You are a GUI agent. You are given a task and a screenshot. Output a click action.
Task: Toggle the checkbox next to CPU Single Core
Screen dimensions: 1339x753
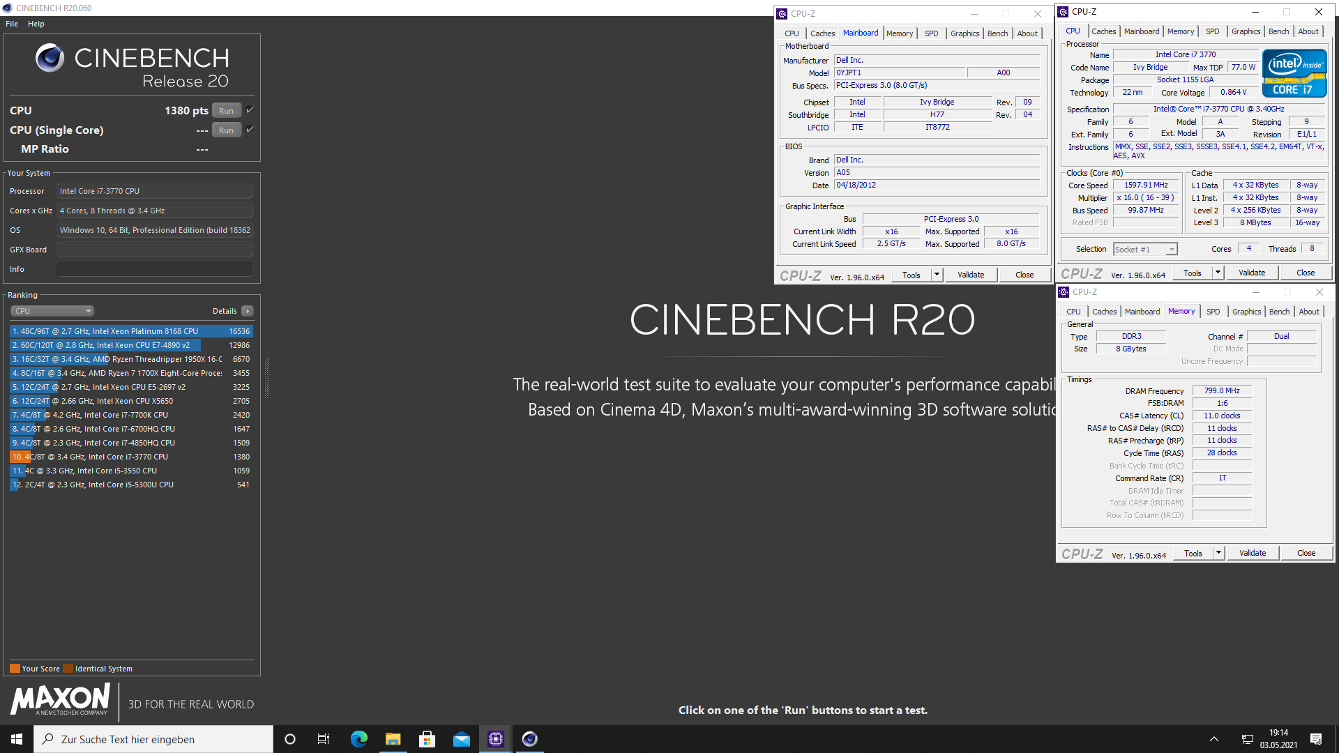250,130
